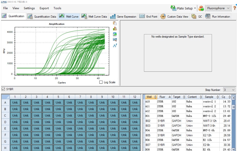Click the table scrollbar down arrow
The image size is (237, 151).
point(234,149)
